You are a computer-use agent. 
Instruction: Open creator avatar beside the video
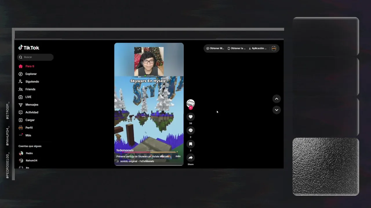tap(190, 103)
